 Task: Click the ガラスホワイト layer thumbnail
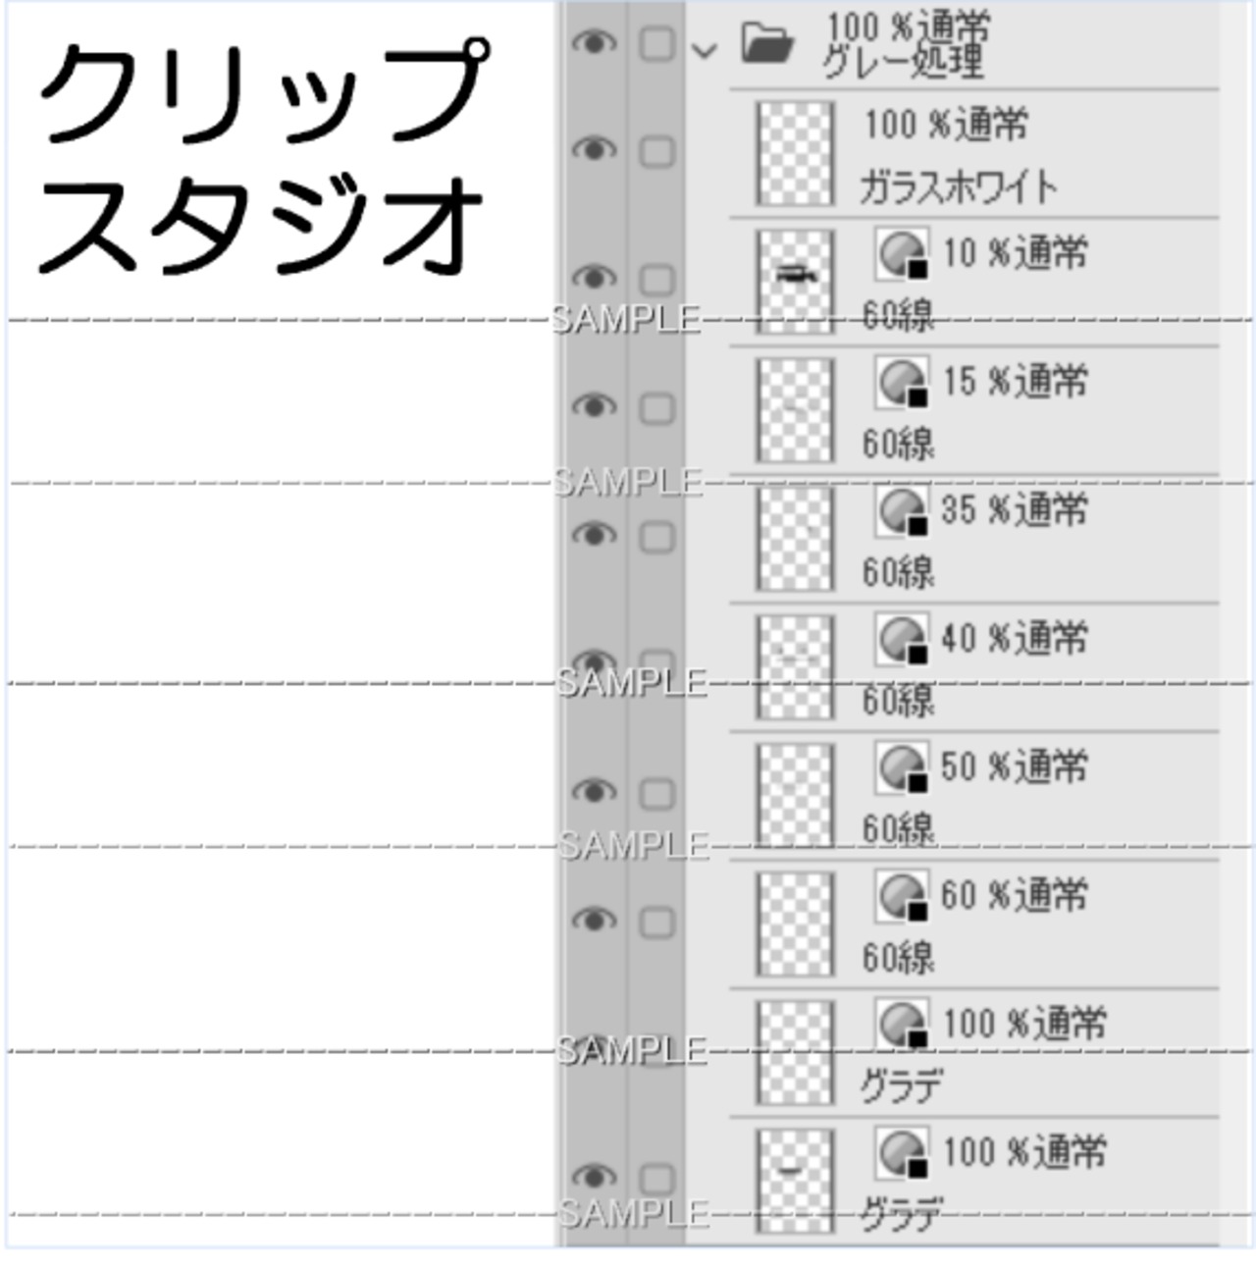click(794, 154)
